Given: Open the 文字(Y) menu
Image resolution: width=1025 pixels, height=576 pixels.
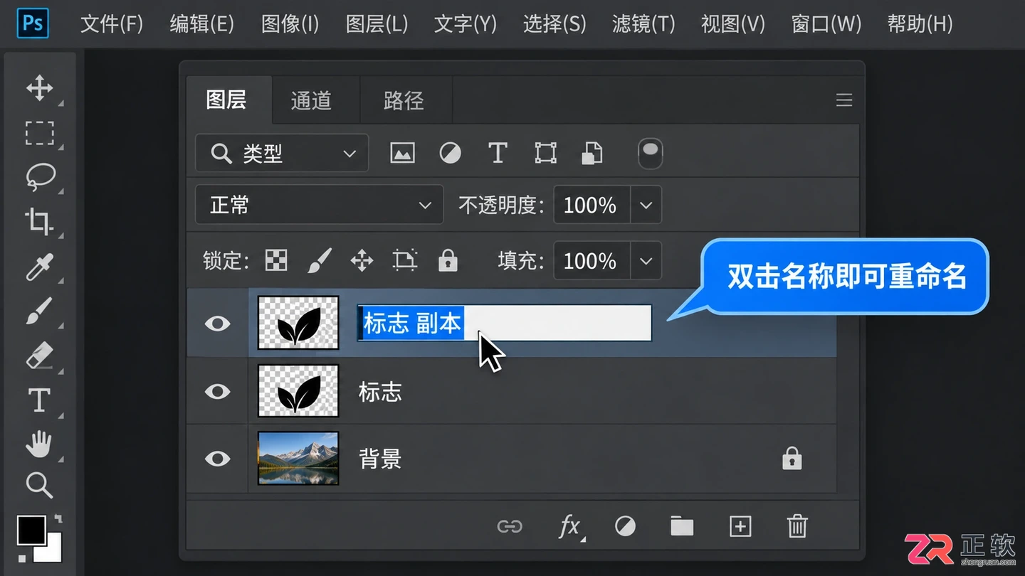Looking at the screenshot, I should 466,24.
